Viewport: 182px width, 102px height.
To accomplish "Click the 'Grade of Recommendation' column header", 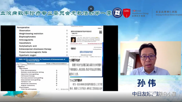I will (x=57, y=64).
